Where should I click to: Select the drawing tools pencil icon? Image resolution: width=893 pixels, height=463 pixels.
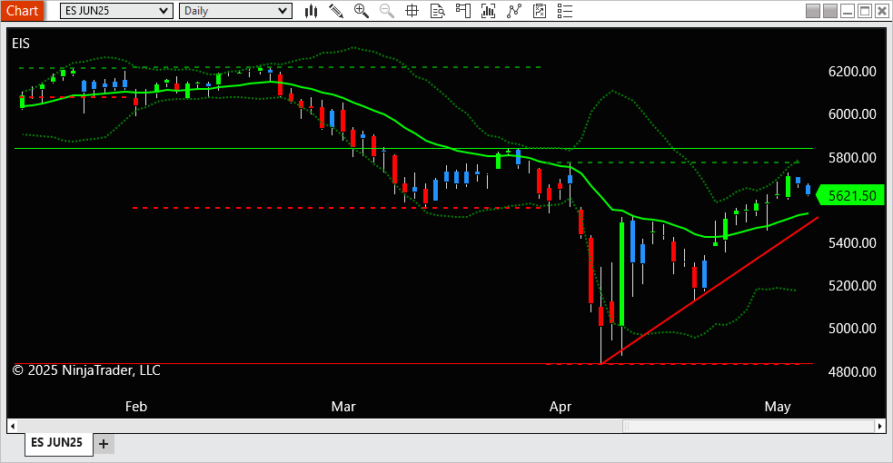pyautogui.click(x=336, y=11)
